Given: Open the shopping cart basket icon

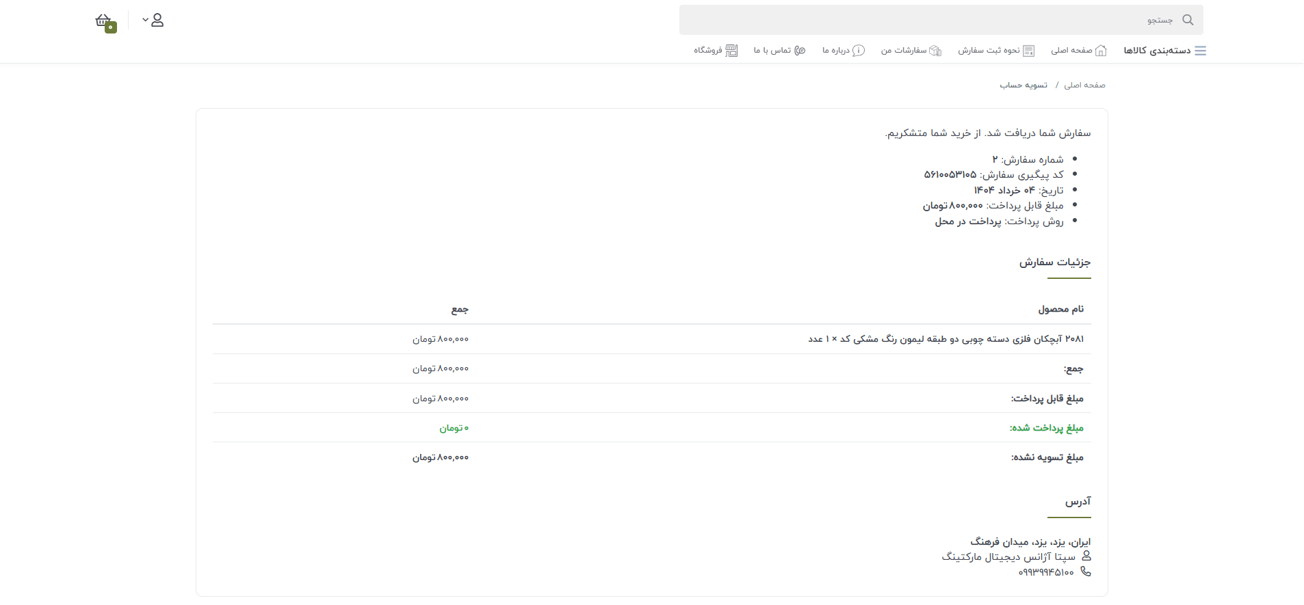Looking at the screenshot, I should [103, 20].
